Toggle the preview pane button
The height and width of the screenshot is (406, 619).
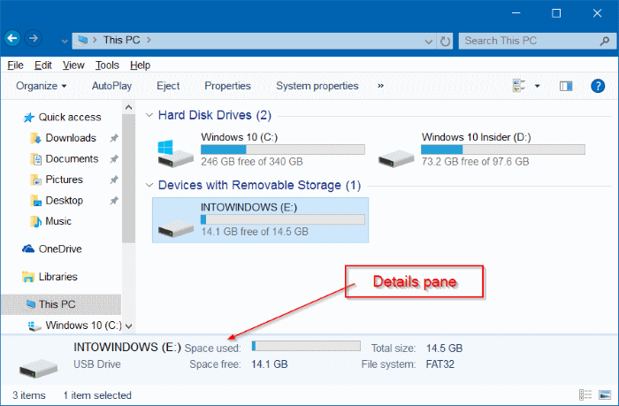point(566,86)
